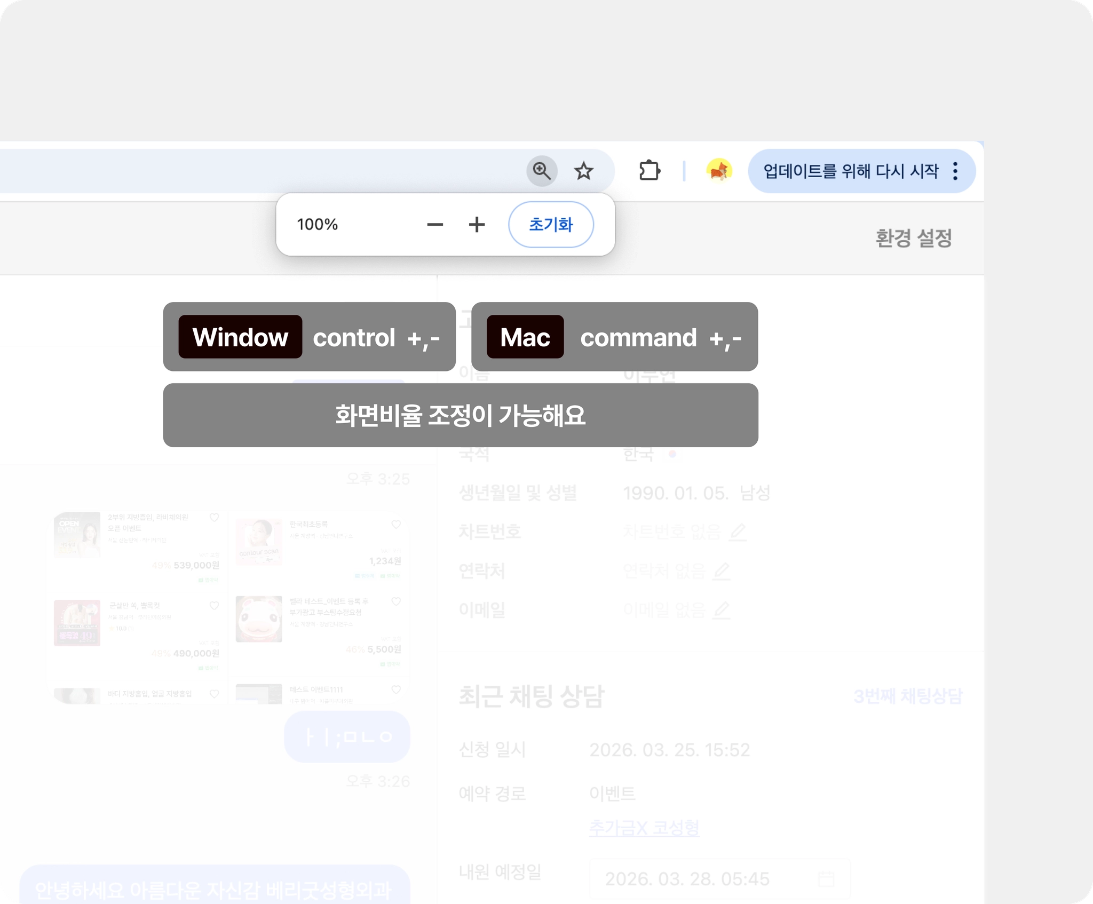Viewport: 1093px width, 904px height.
Task: Open the corgi profile avatar
Action: [718, 171]
